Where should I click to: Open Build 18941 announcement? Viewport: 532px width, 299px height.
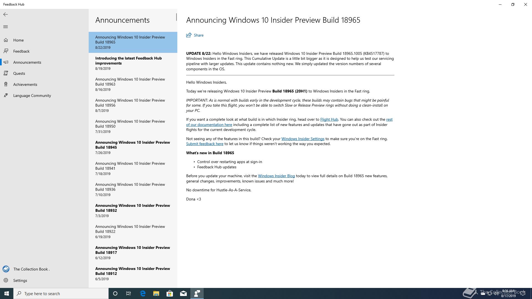pos(133,169)
